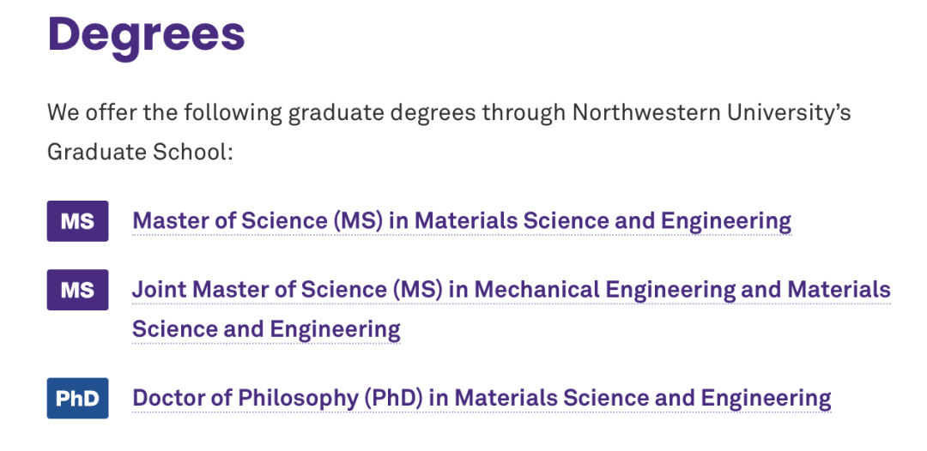Click 'Engineering' ending the PhD degree link

[766, 399]
